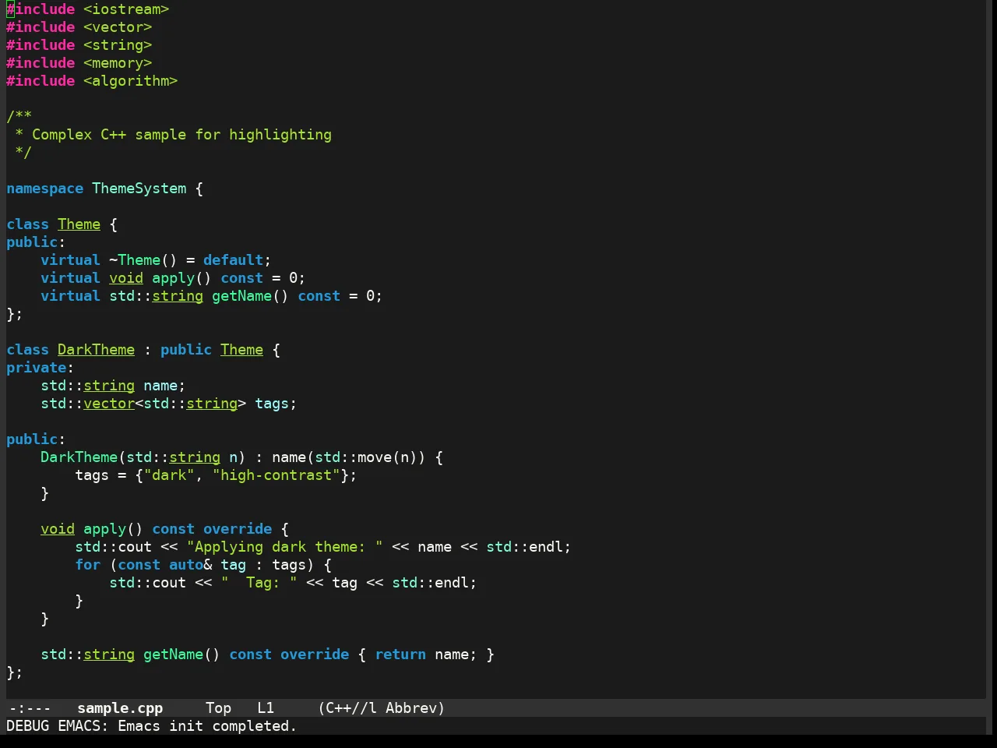Screen dimensions: 997x748
Task: Click the for keyword in the loop
Action: click(87, 565)
